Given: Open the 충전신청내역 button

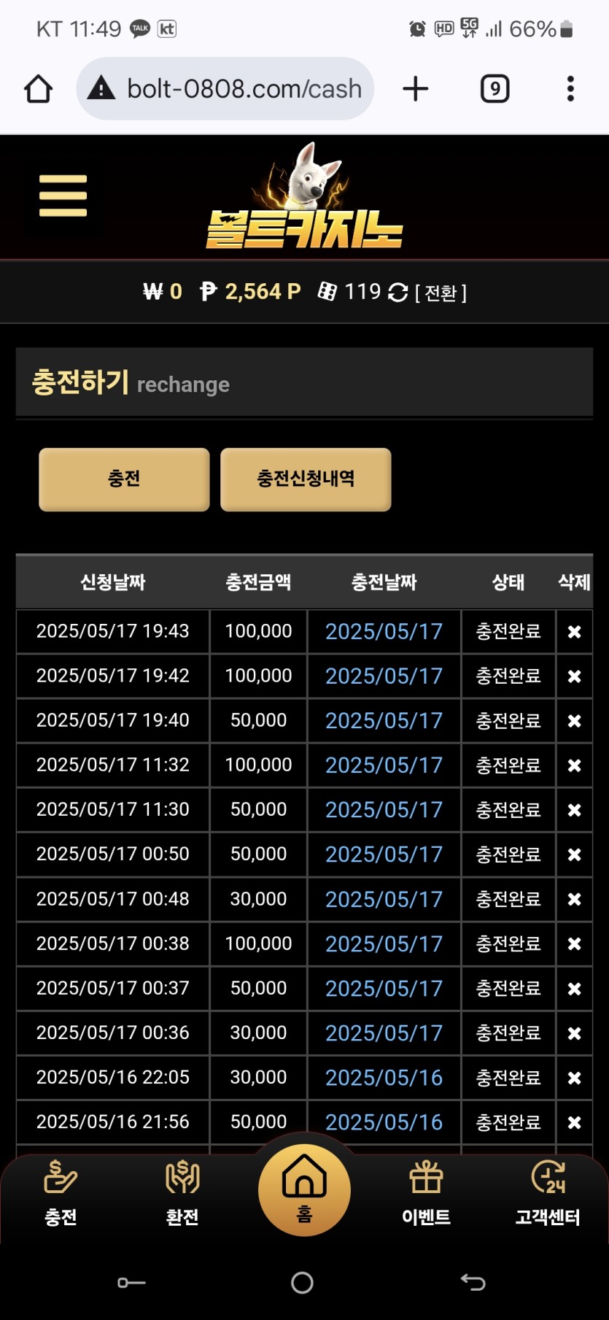Looking at the screenshot, I should [x=306, y=479].
